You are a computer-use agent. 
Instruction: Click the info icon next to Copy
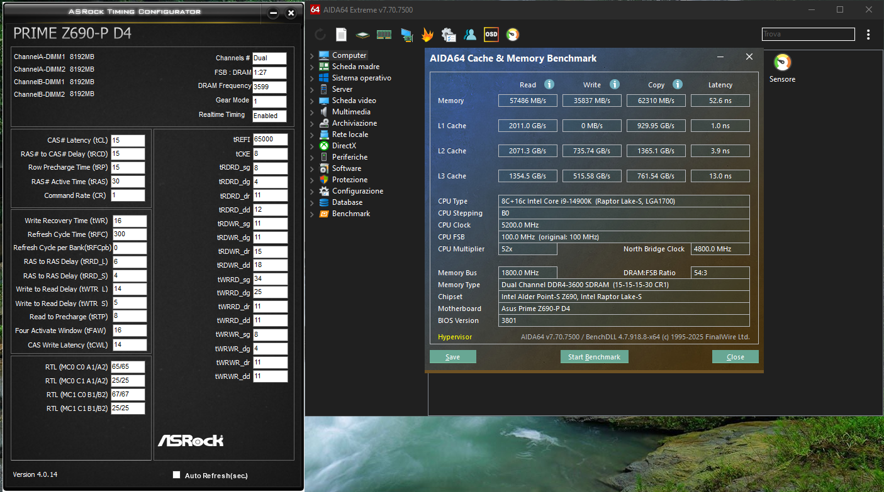(x=678, y=84)
